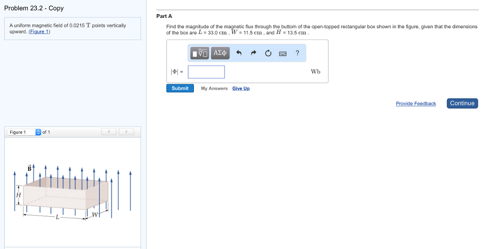This screenshot has height=249, width=483.
Task: Open My Answers
Action: click(215, 88)
